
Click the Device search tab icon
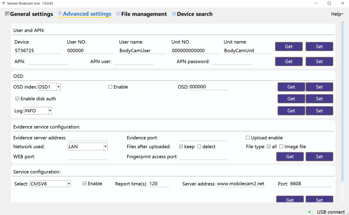(x=174, y=14)
